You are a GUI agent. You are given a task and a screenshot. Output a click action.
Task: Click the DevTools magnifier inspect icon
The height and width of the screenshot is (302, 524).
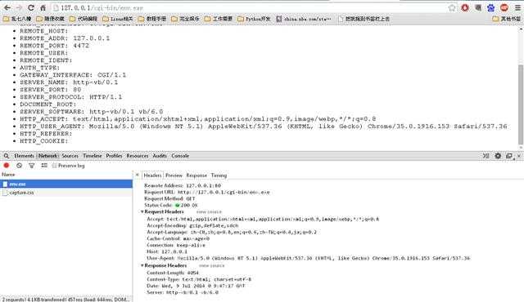(7, 156)
